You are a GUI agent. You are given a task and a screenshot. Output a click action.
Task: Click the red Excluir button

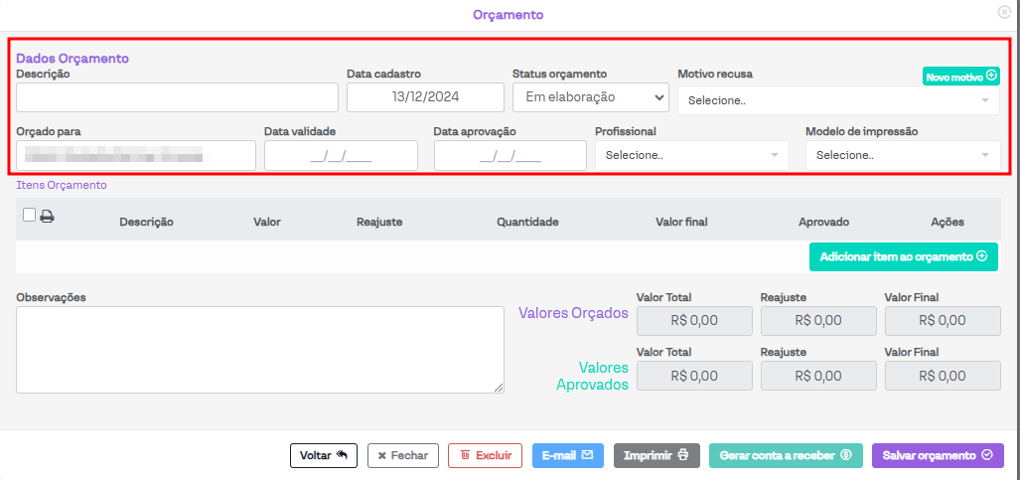coord(486,455)
